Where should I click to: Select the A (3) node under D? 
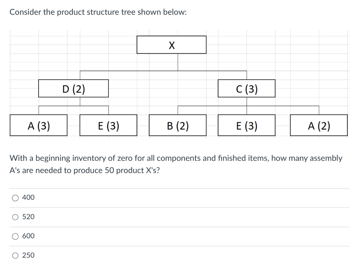pos(38,126)
